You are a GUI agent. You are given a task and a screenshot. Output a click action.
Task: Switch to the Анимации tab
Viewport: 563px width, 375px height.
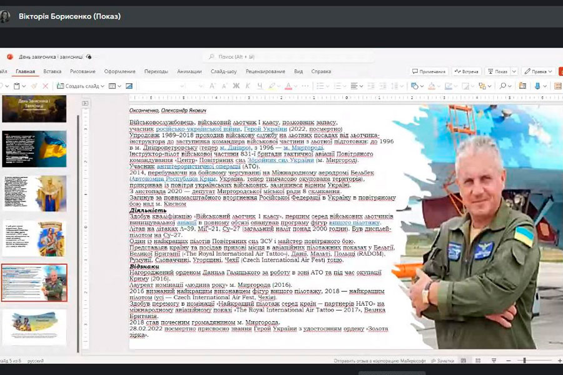click(189, 71)
